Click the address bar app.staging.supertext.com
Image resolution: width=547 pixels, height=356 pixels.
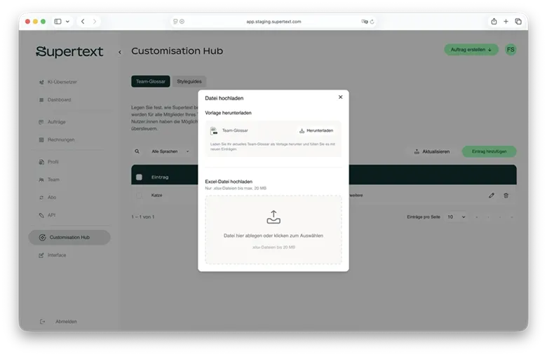click(x=273, y=22)
